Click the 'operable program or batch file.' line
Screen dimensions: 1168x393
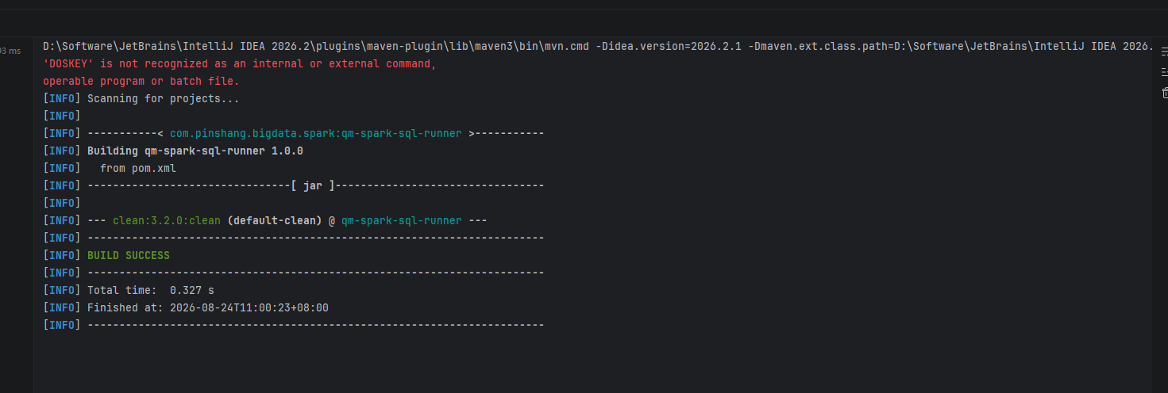(x=141, y=81)
